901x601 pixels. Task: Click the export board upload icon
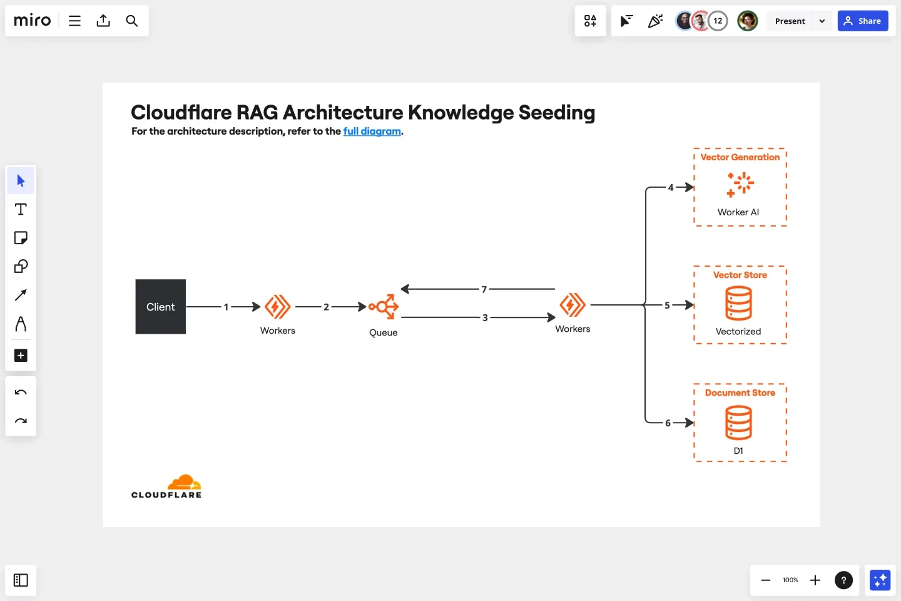click(103, 21)
